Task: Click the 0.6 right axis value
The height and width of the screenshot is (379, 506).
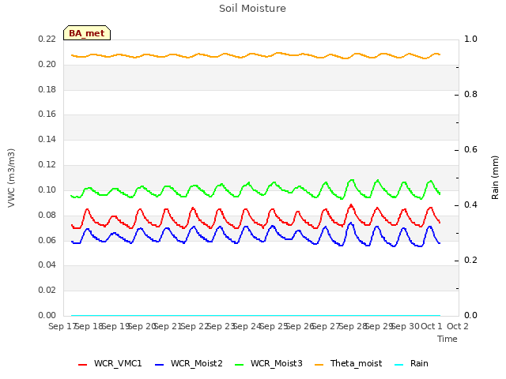Action: click(x=470, y=149)
